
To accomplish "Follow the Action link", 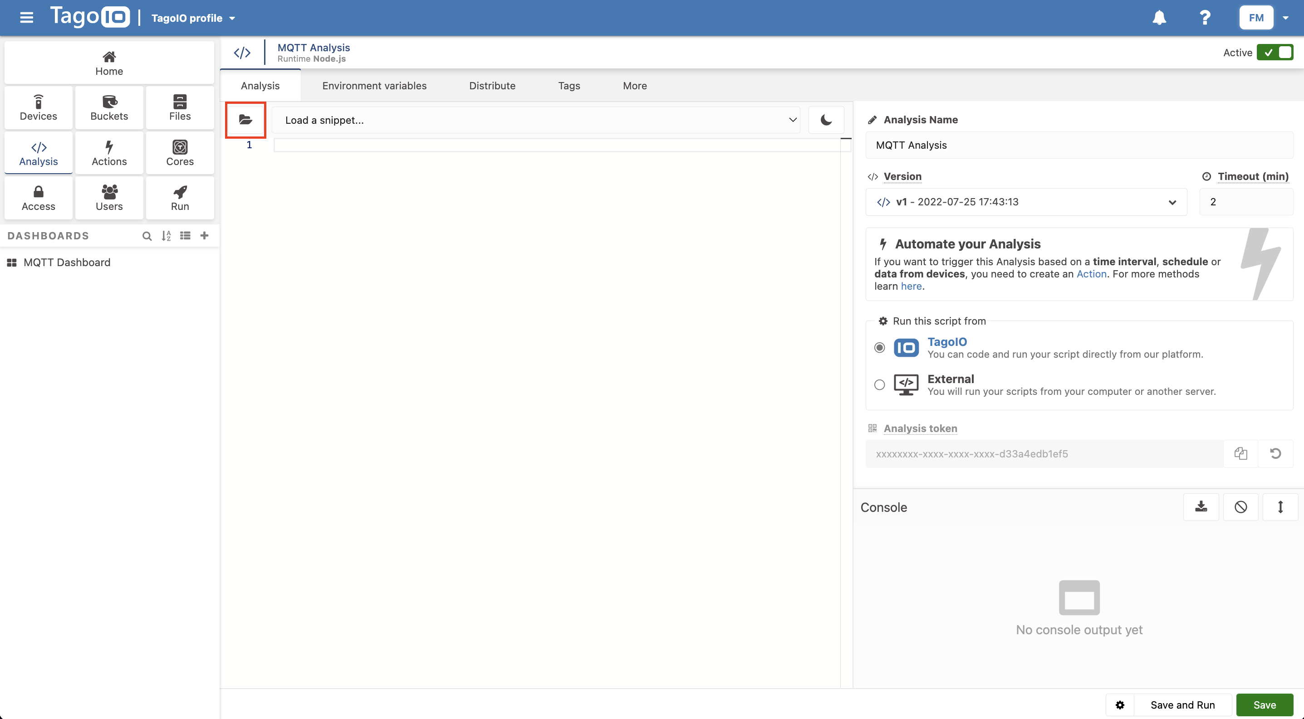I will 1091,274.
